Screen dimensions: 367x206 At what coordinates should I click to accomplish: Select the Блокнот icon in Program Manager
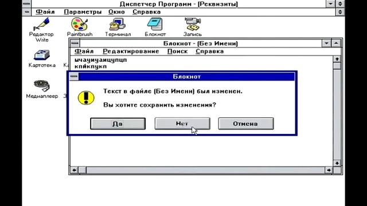[x=155, y=27]
